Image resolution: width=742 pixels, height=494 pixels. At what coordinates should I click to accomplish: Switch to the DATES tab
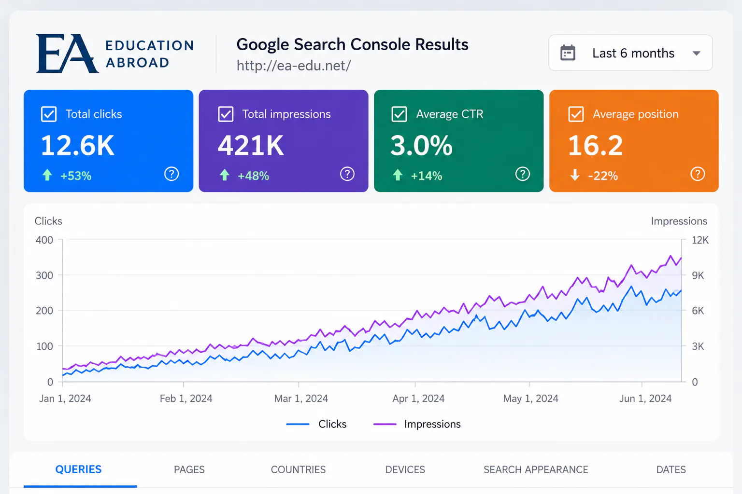pyautogui.click(x=671, y=469)
